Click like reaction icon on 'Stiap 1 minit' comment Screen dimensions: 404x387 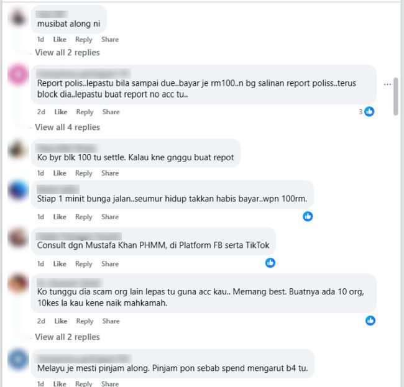[x=308, y=216]
